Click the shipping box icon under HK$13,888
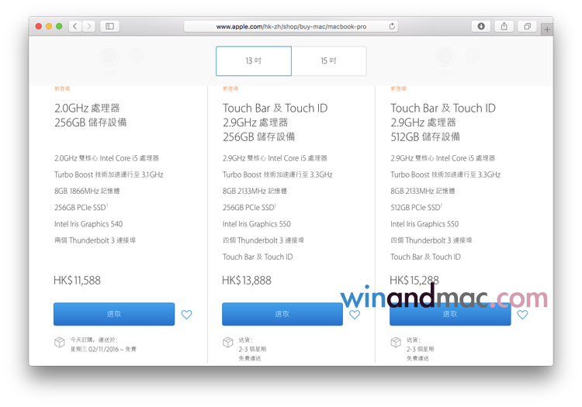 click(228, 342)
